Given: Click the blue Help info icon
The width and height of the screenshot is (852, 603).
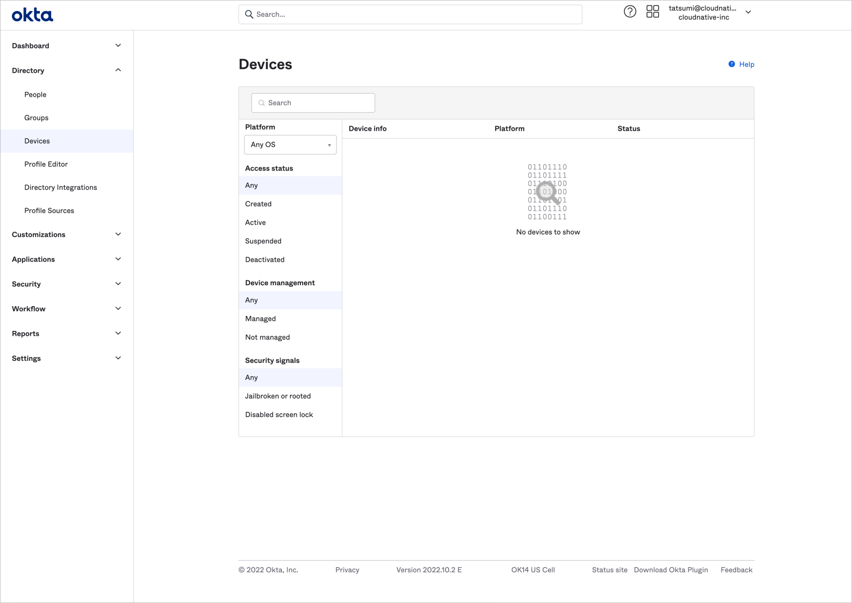Looking at the screenshot, I should click(731, 64).
